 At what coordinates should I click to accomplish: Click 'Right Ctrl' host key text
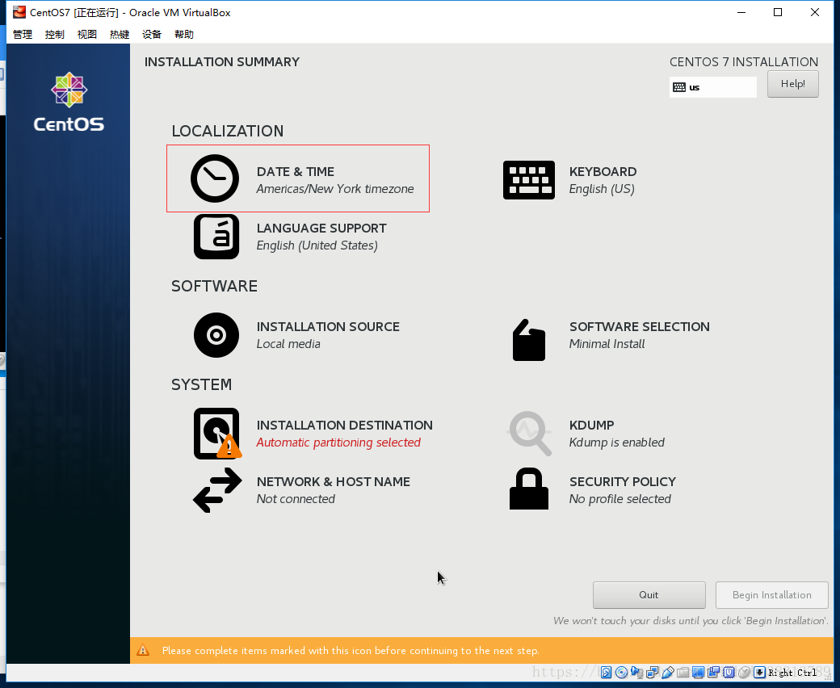tap(792, 673)
